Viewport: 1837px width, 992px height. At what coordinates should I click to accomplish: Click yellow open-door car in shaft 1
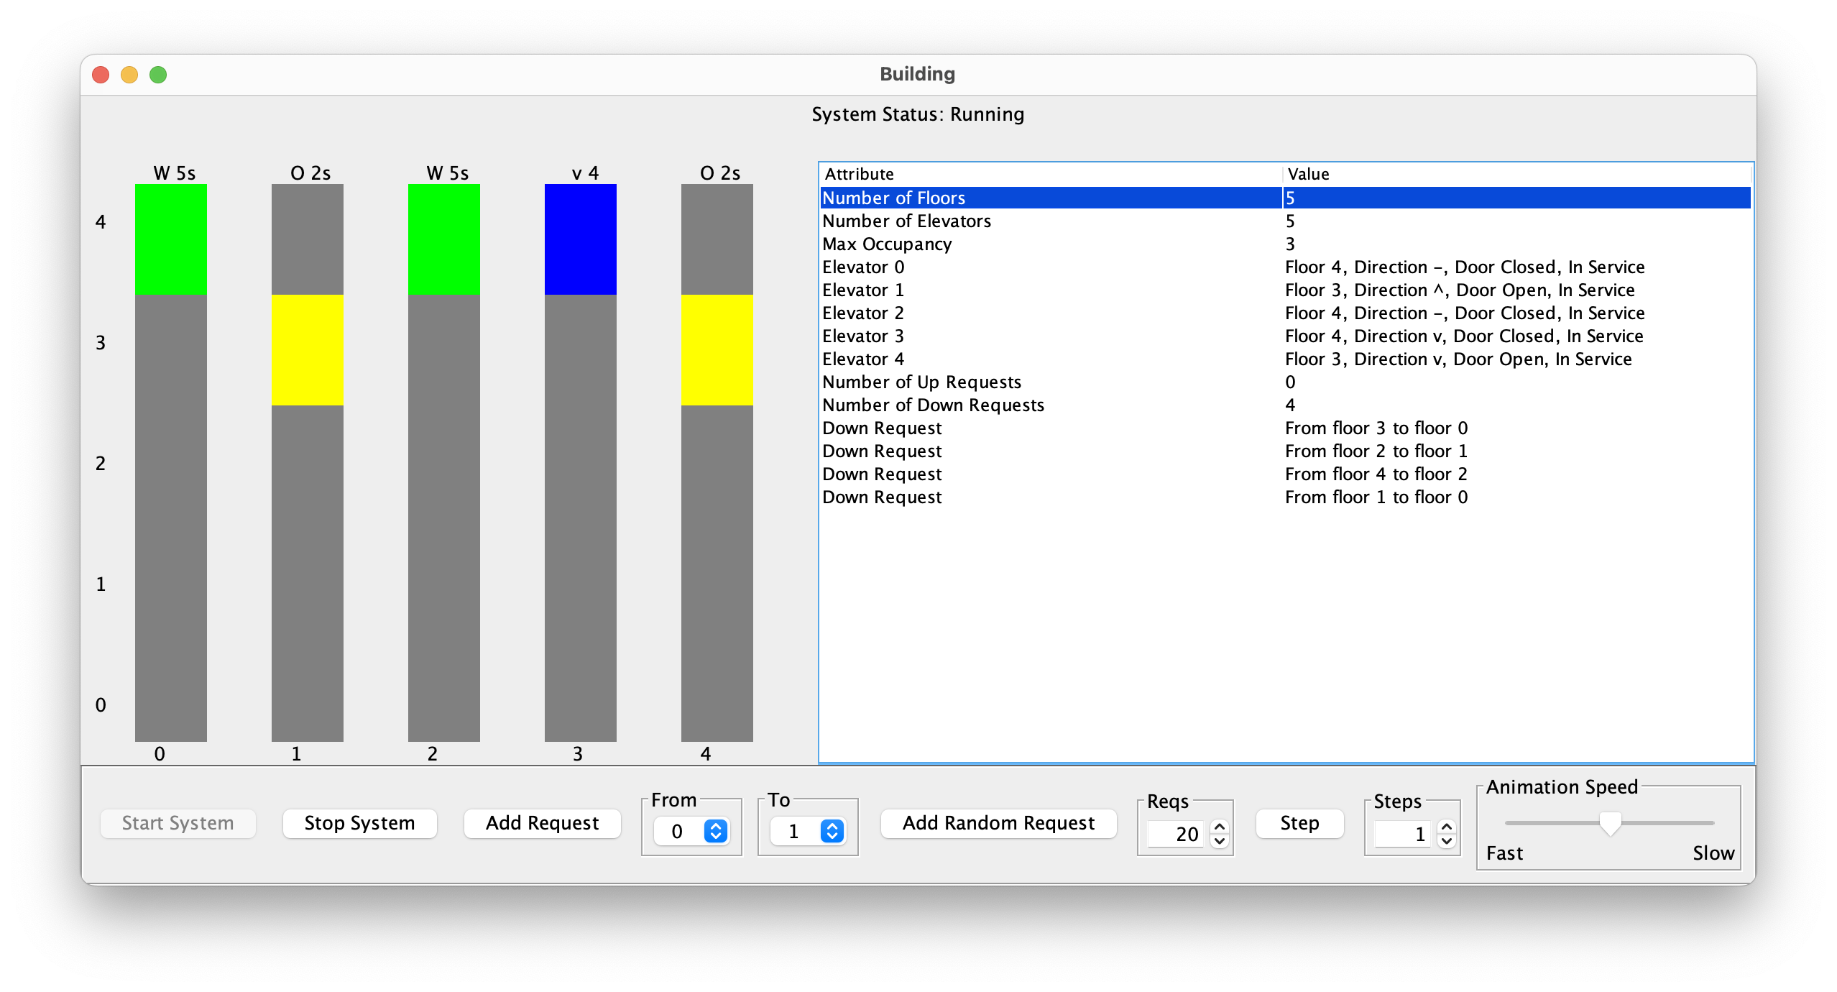pos(307,350)
